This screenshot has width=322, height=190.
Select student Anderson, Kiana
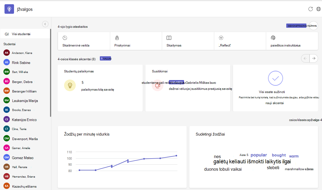(x=25, y=53)
